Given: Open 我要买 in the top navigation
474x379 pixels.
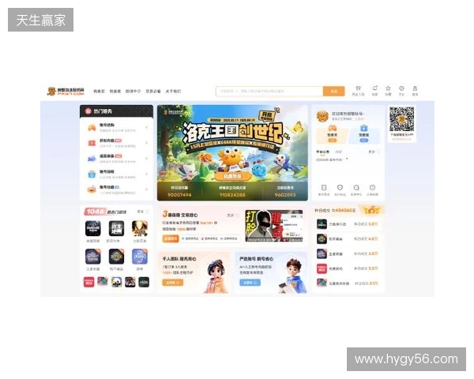Looking at the screenshot, I should point(99,91).
